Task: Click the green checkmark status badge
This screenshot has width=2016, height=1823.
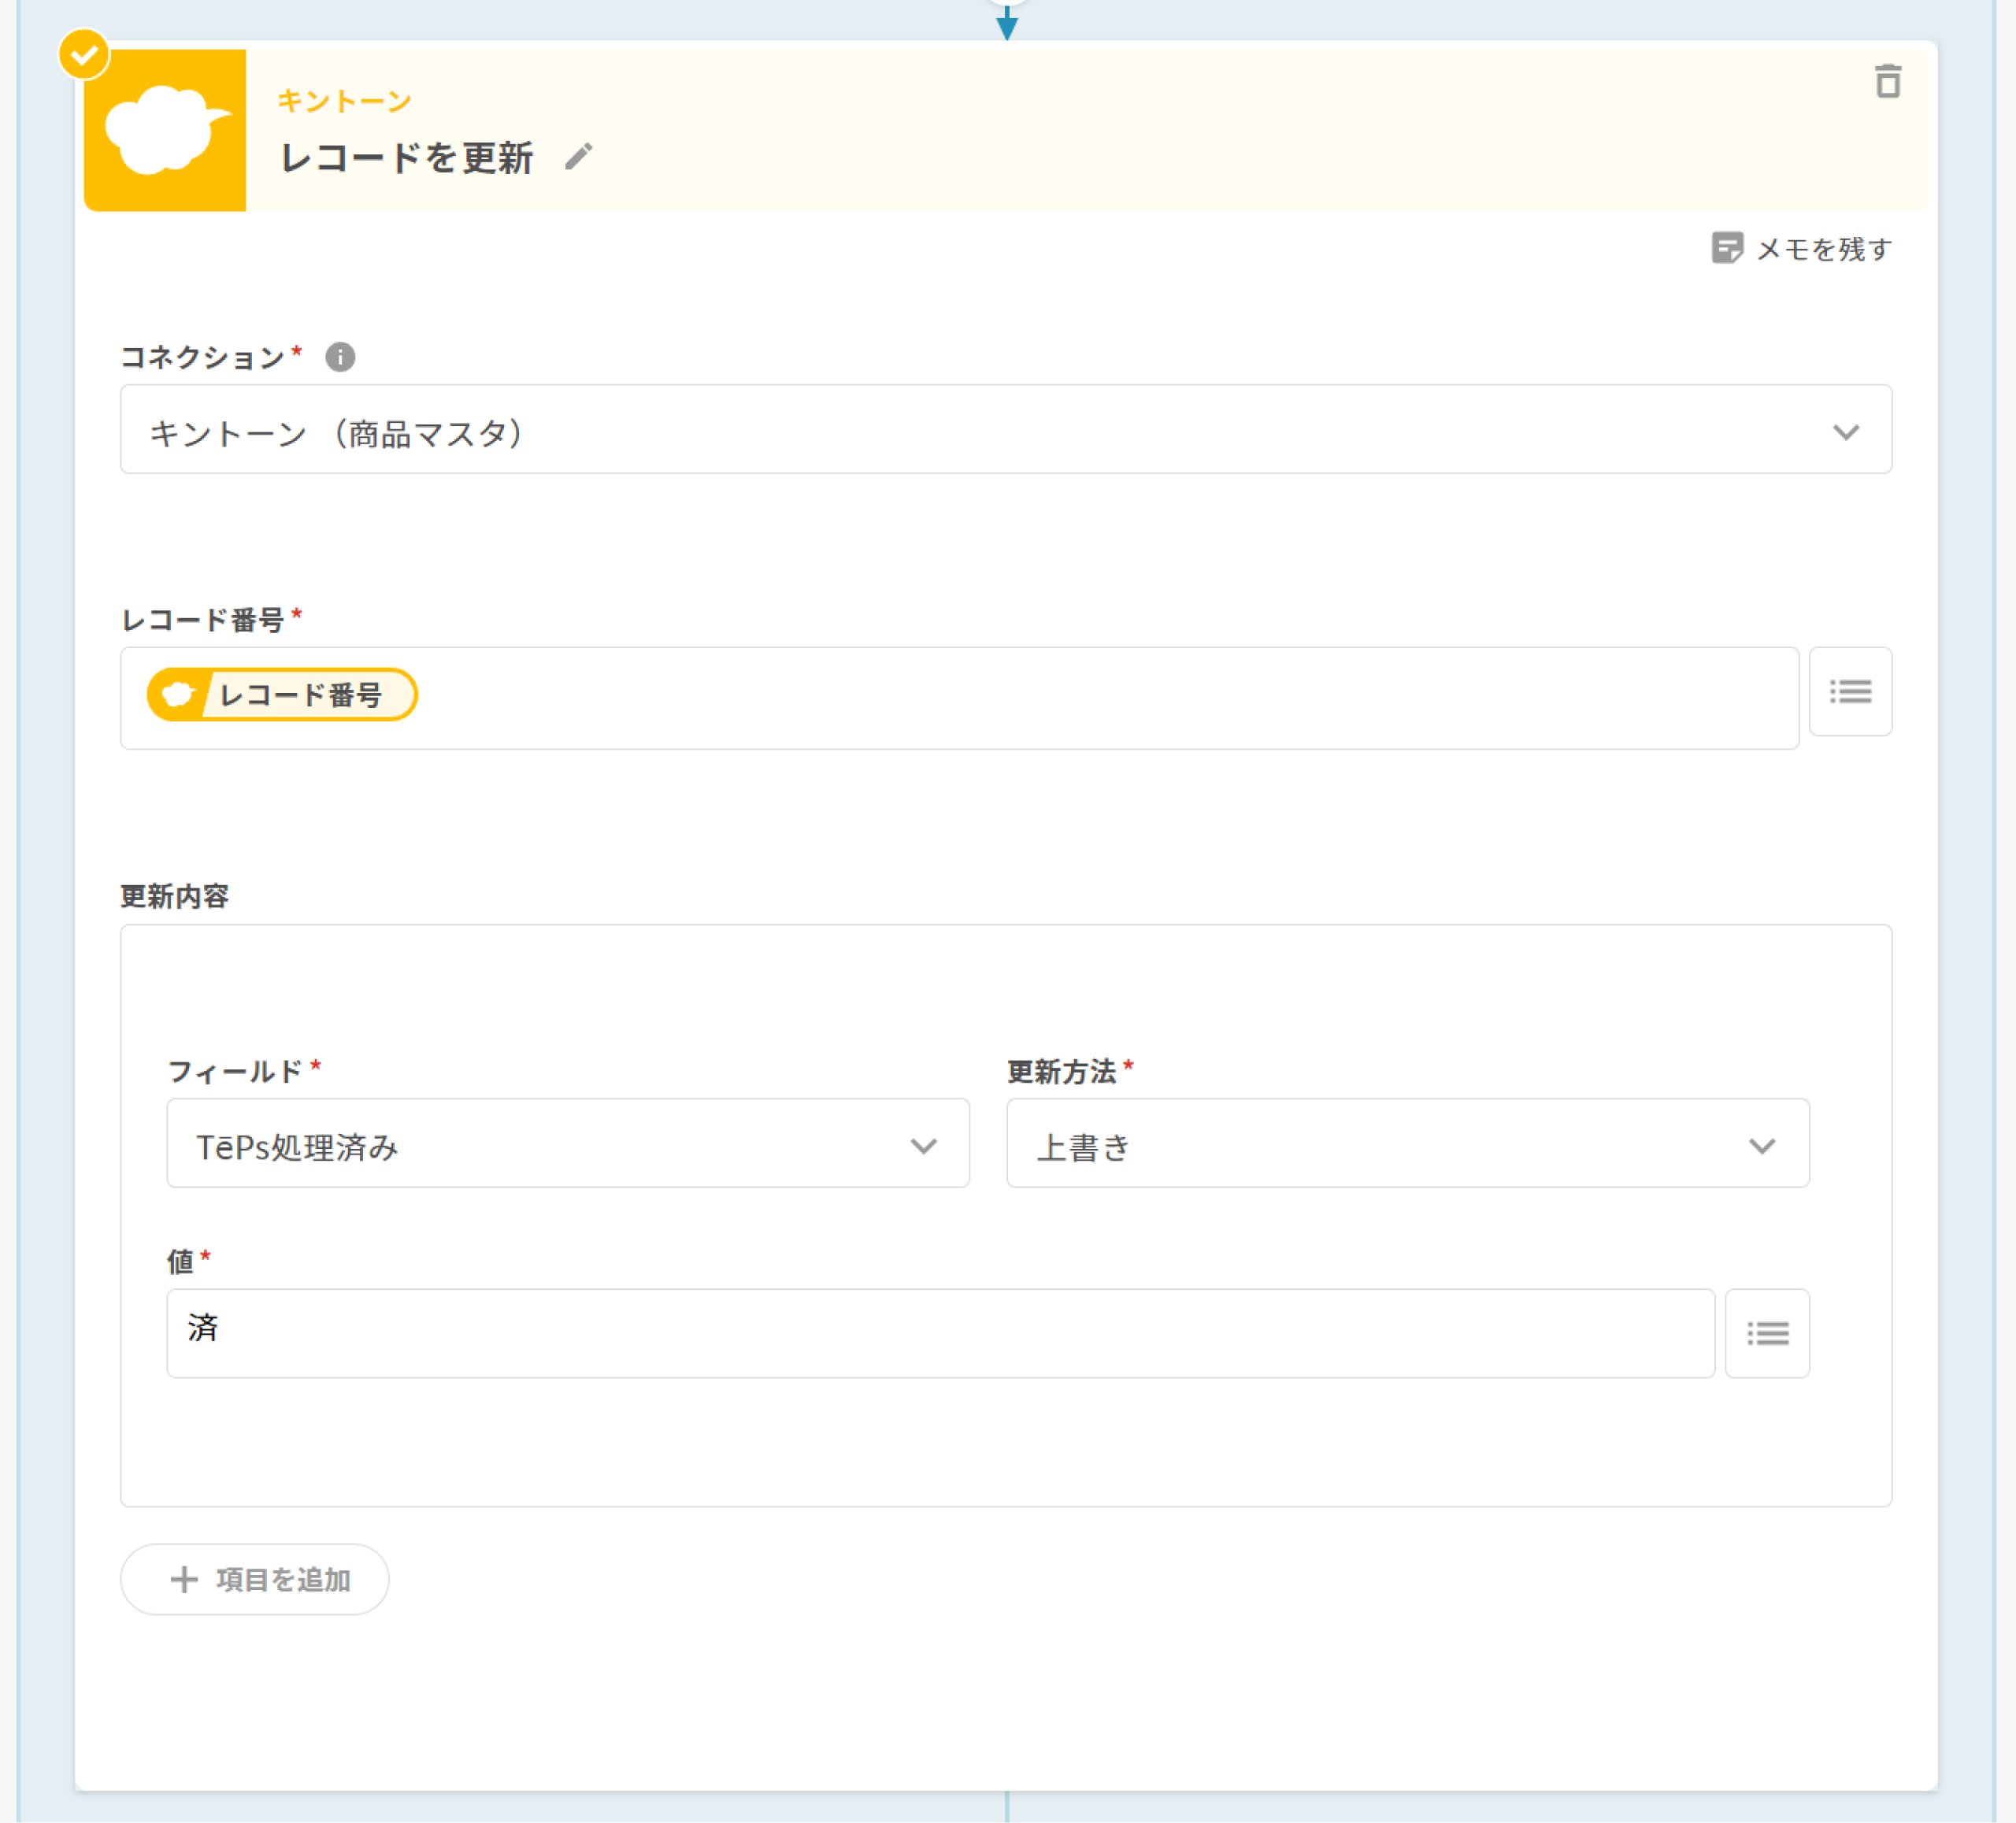Action: click(84, 54)
